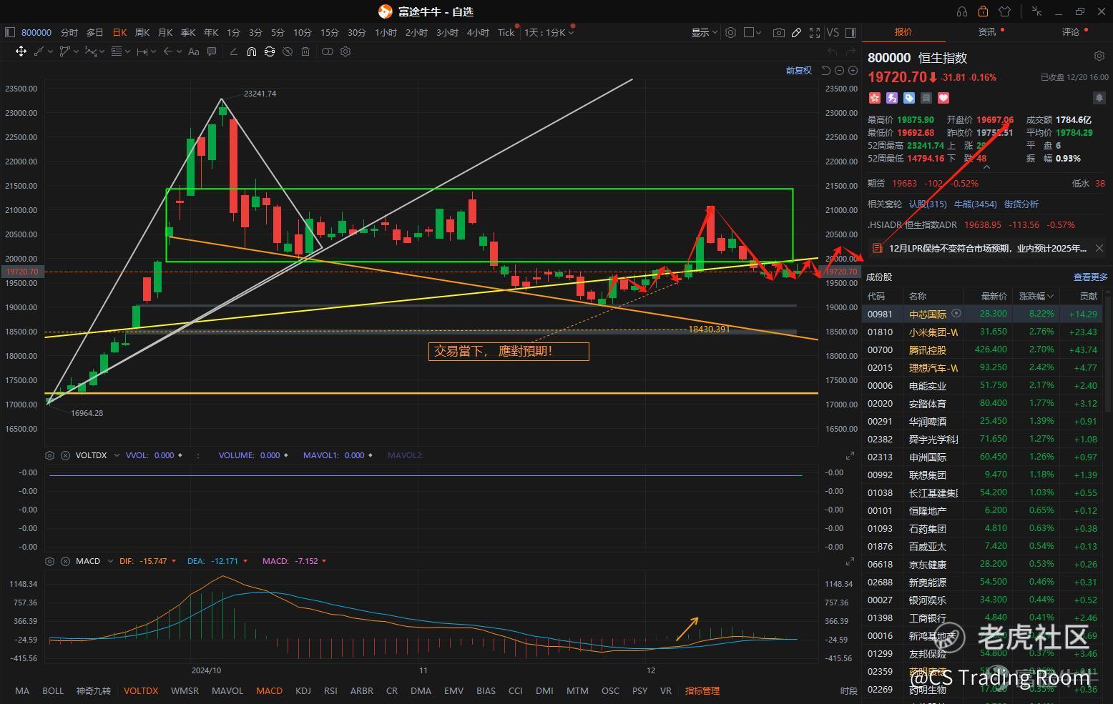This screenshot has width=1113, height=704.
Task: Enable the 神奇九转 indicator
Action: [x=93, y=690]
